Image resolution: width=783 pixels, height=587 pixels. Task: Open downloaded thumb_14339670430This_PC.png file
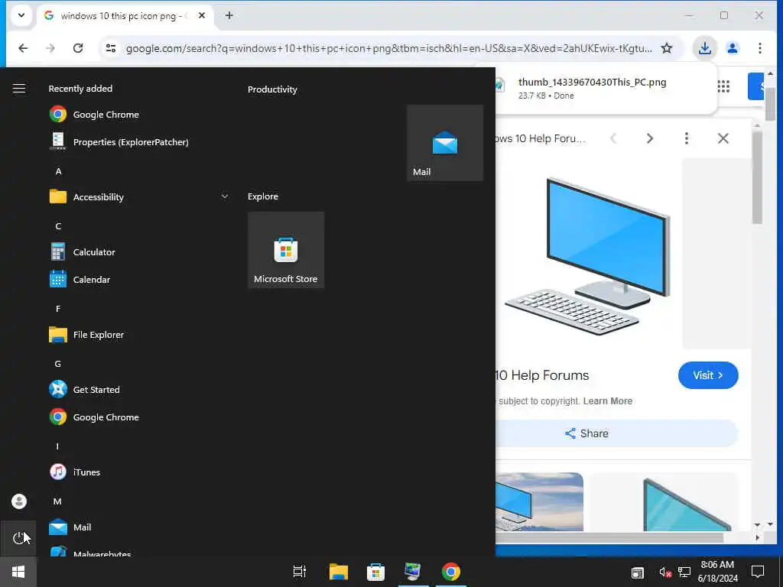[x=592, y=82]
